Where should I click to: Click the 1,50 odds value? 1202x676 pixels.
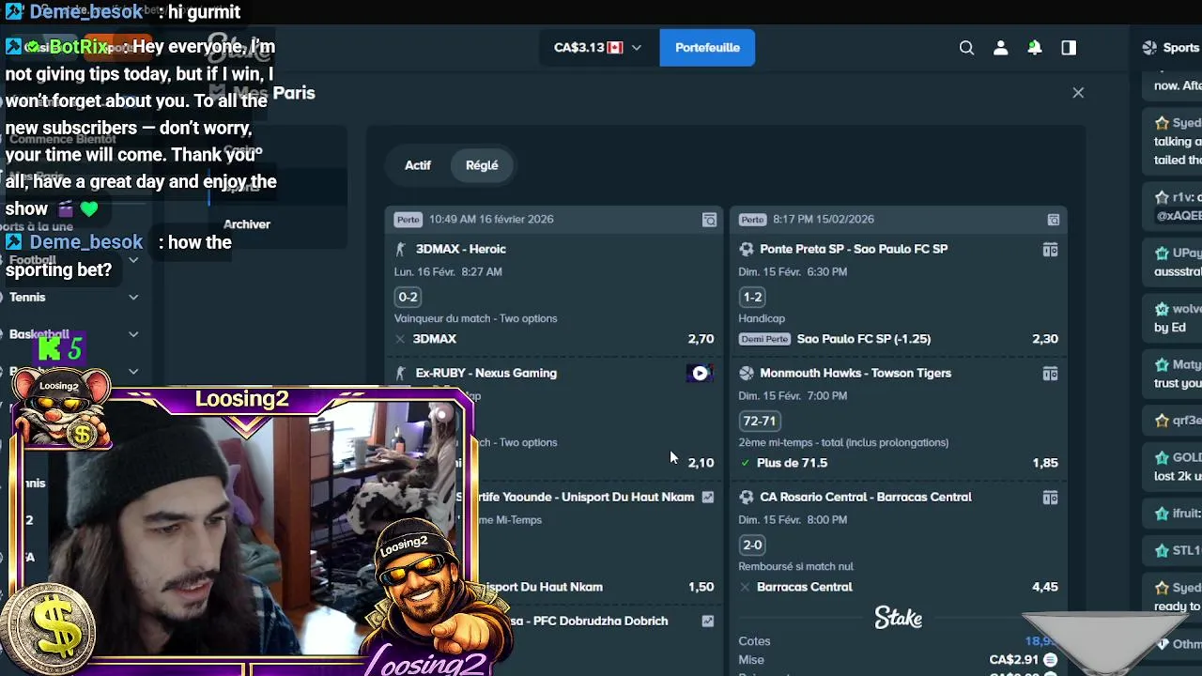tap(701, 588)
